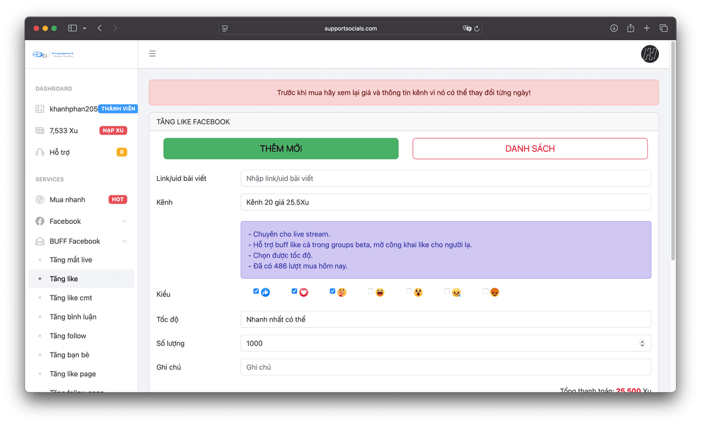Open the Tốc độ speed dropdown
This screenshot has width=701, height=425.
(x=445, y=319)
